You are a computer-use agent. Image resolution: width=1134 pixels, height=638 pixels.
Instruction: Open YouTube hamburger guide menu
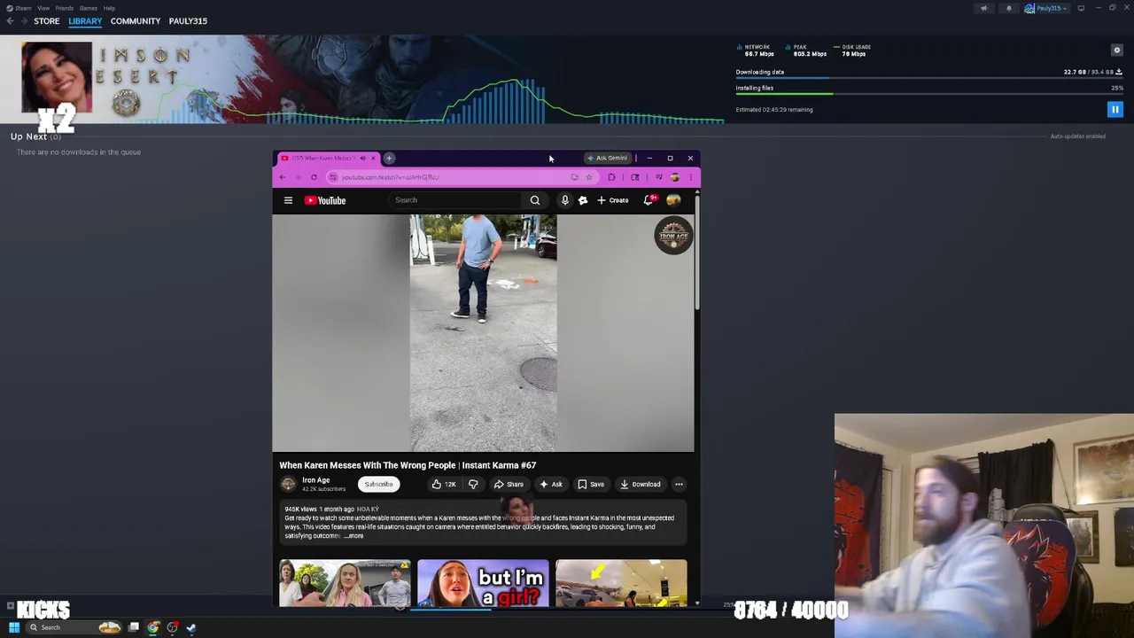point(288,200)
